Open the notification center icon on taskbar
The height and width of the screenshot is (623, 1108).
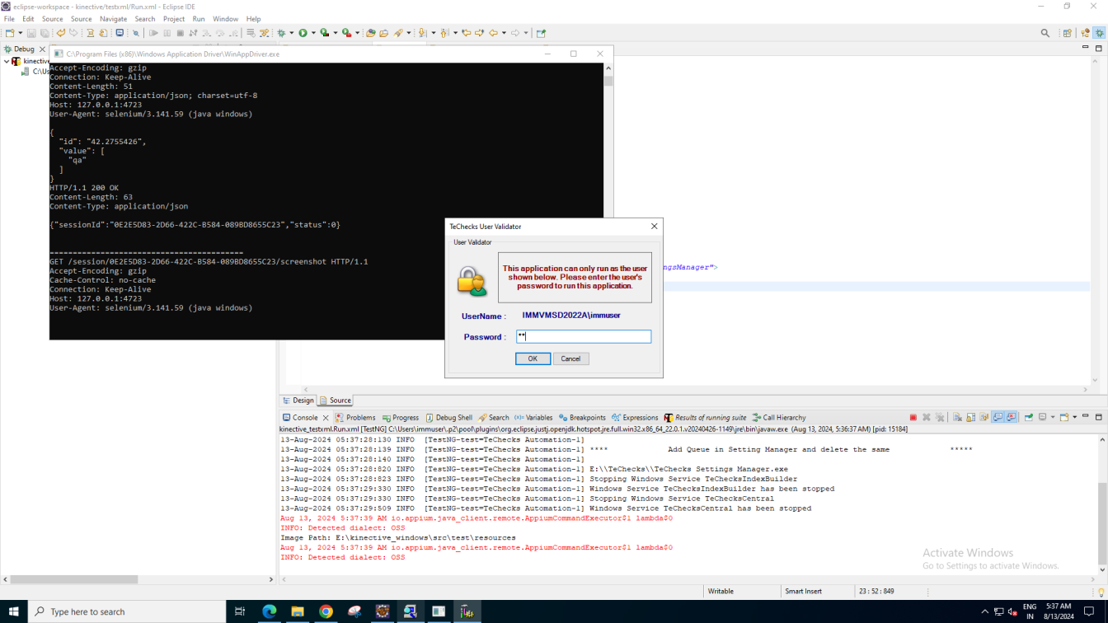(1089, 611)
